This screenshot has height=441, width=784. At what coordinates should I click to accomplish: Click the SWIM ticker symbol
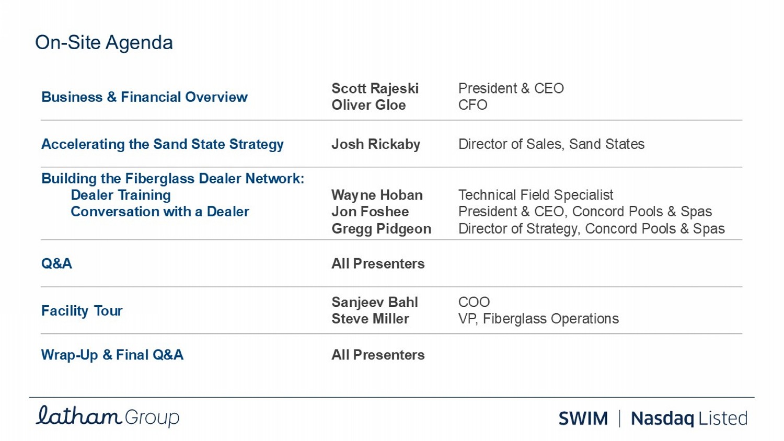pos(583,419)
